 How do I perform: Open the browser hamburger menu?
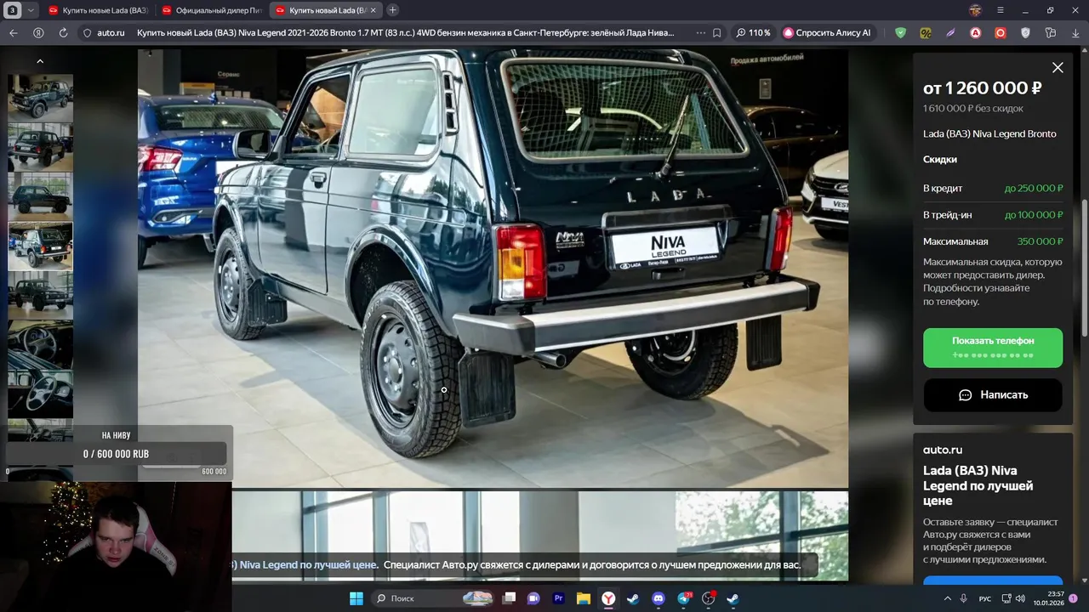point(1001,10)
